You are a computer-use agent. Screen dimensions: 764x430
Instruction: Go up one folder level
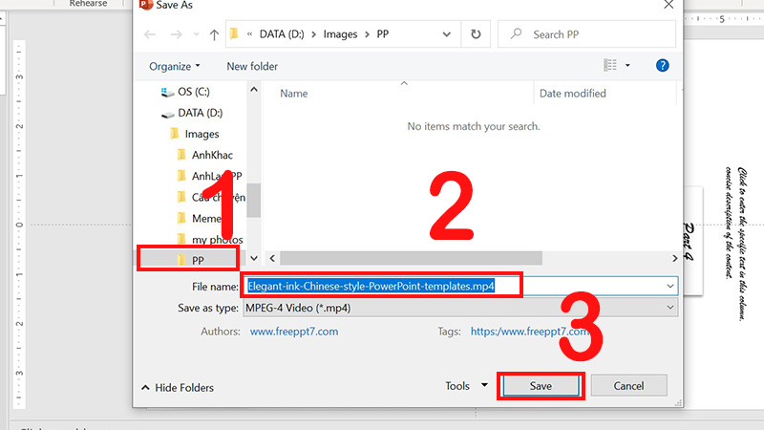[x=214, y=34]
